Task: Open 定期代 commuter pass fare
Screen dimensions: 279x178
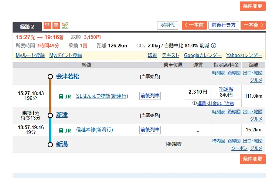Action: (167, 25)
